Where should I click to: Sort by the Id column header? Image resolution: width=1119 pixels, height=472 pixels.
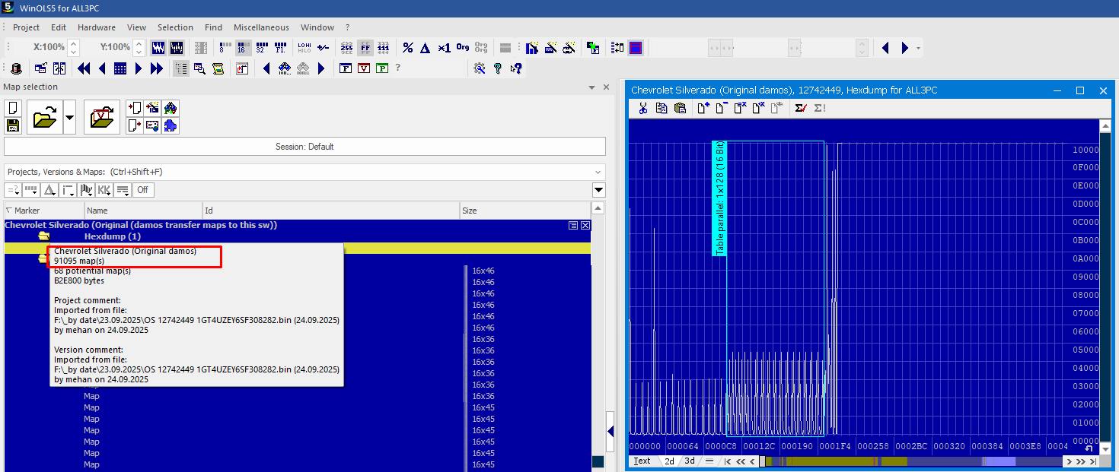click(x=331, y=211)
